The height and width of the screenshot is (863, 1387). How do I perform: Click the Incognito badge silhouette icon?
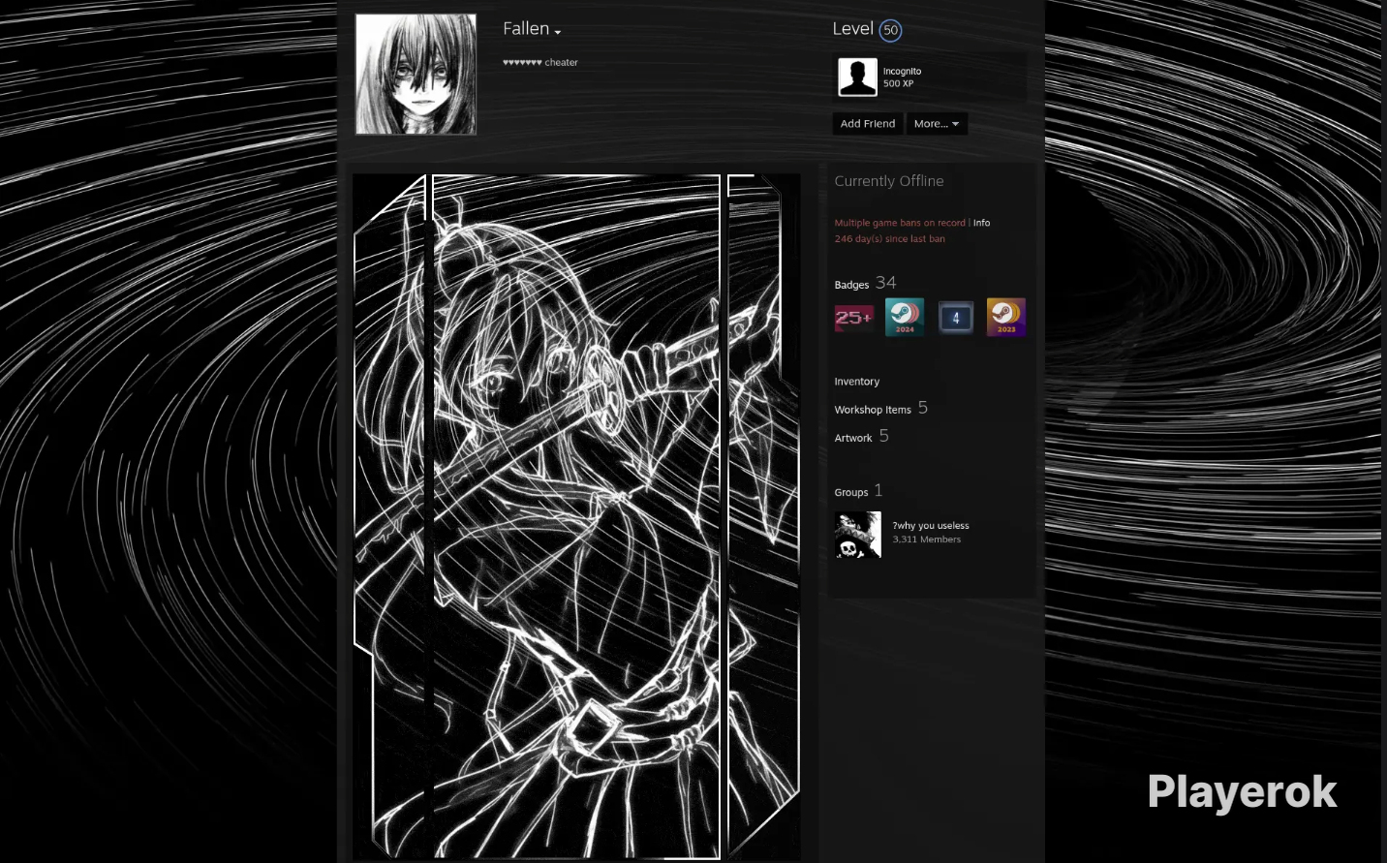(857, 77)
